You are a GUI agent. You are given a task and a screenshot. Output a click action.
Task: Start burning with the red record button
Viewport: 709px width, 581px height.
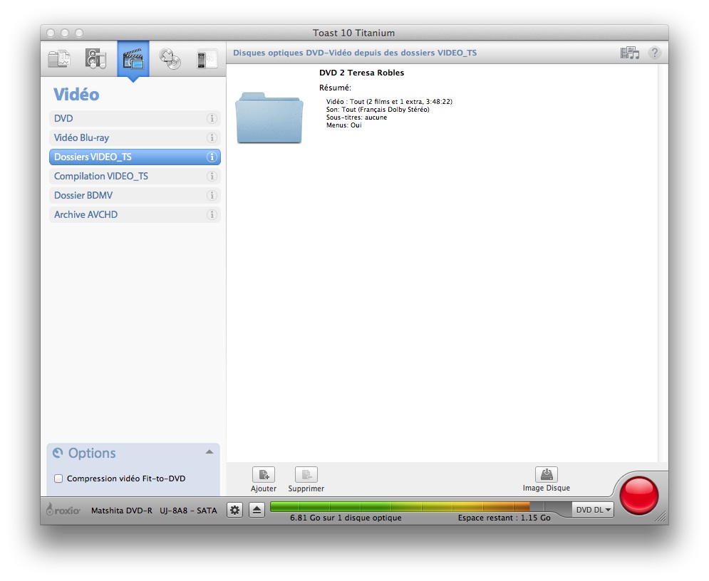tap(639, 496)
